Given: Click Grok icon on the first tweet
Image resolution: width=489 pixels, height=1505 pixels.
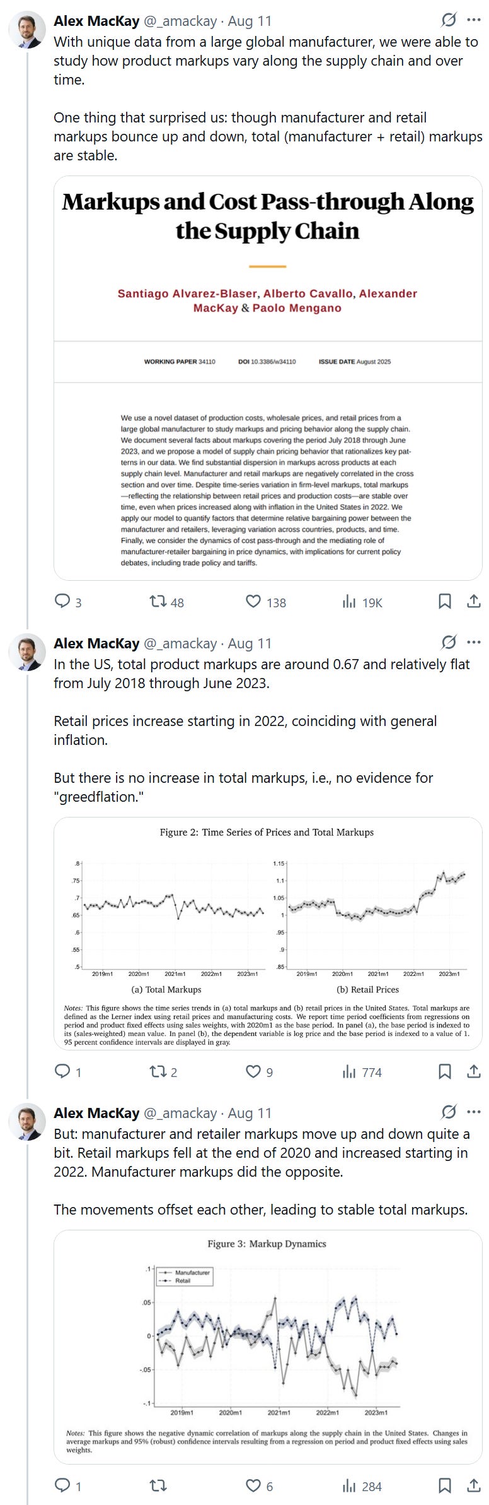Looking at the screenshot, I should point(448,20).
